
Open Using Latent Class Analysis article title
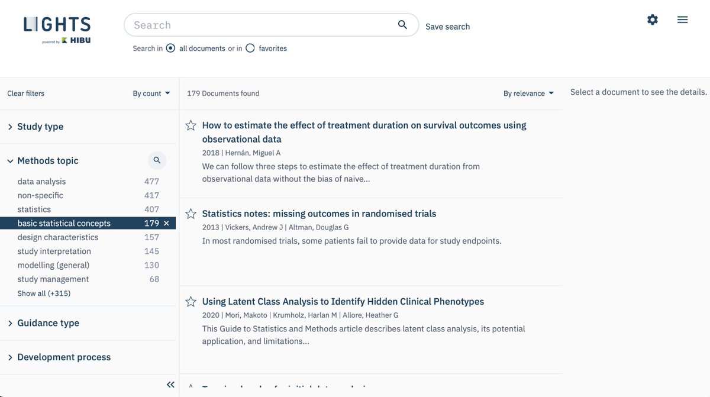343,302
